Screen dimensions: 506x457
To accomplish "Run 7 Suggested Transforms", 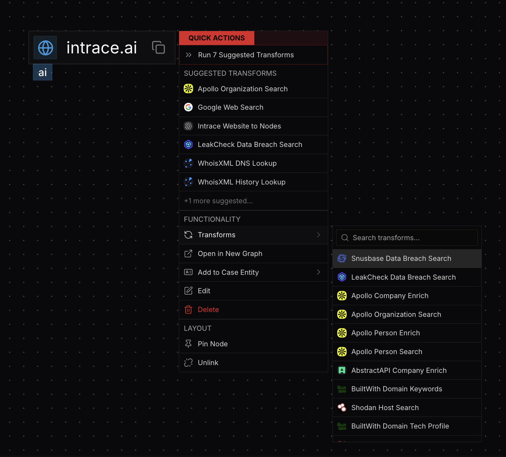I will pyautogui.click(x=253, y=55).
